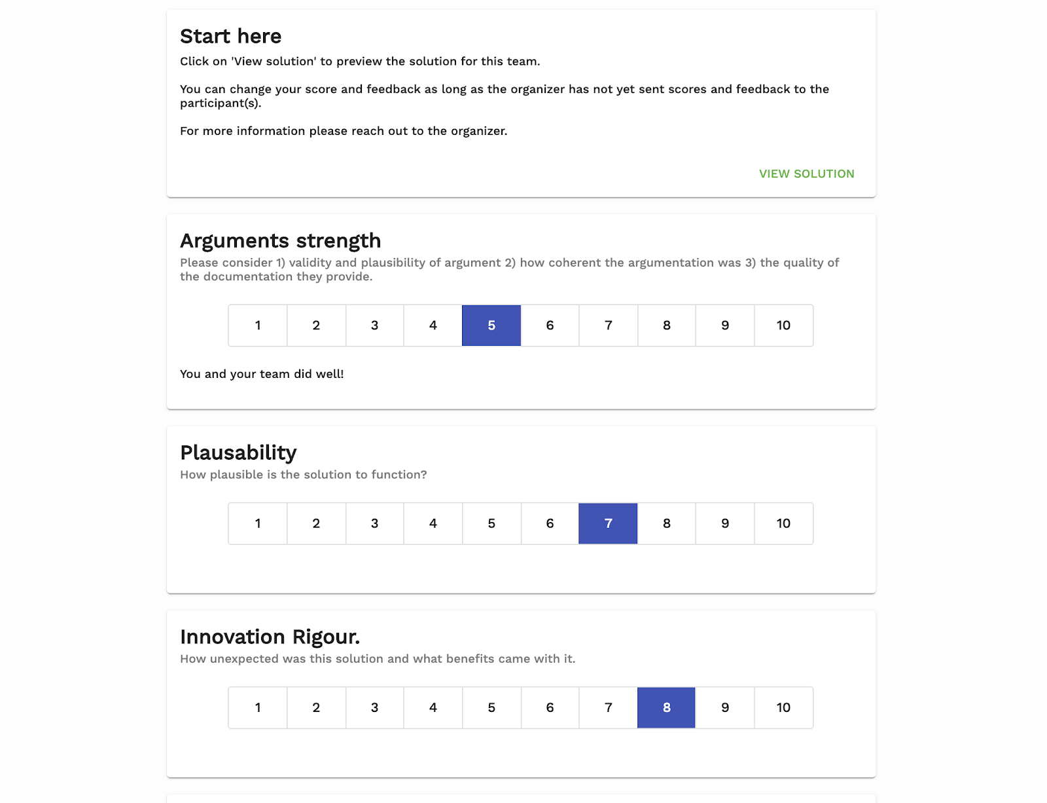
Task: Give Plausability a 10
Action: (783, 523)
